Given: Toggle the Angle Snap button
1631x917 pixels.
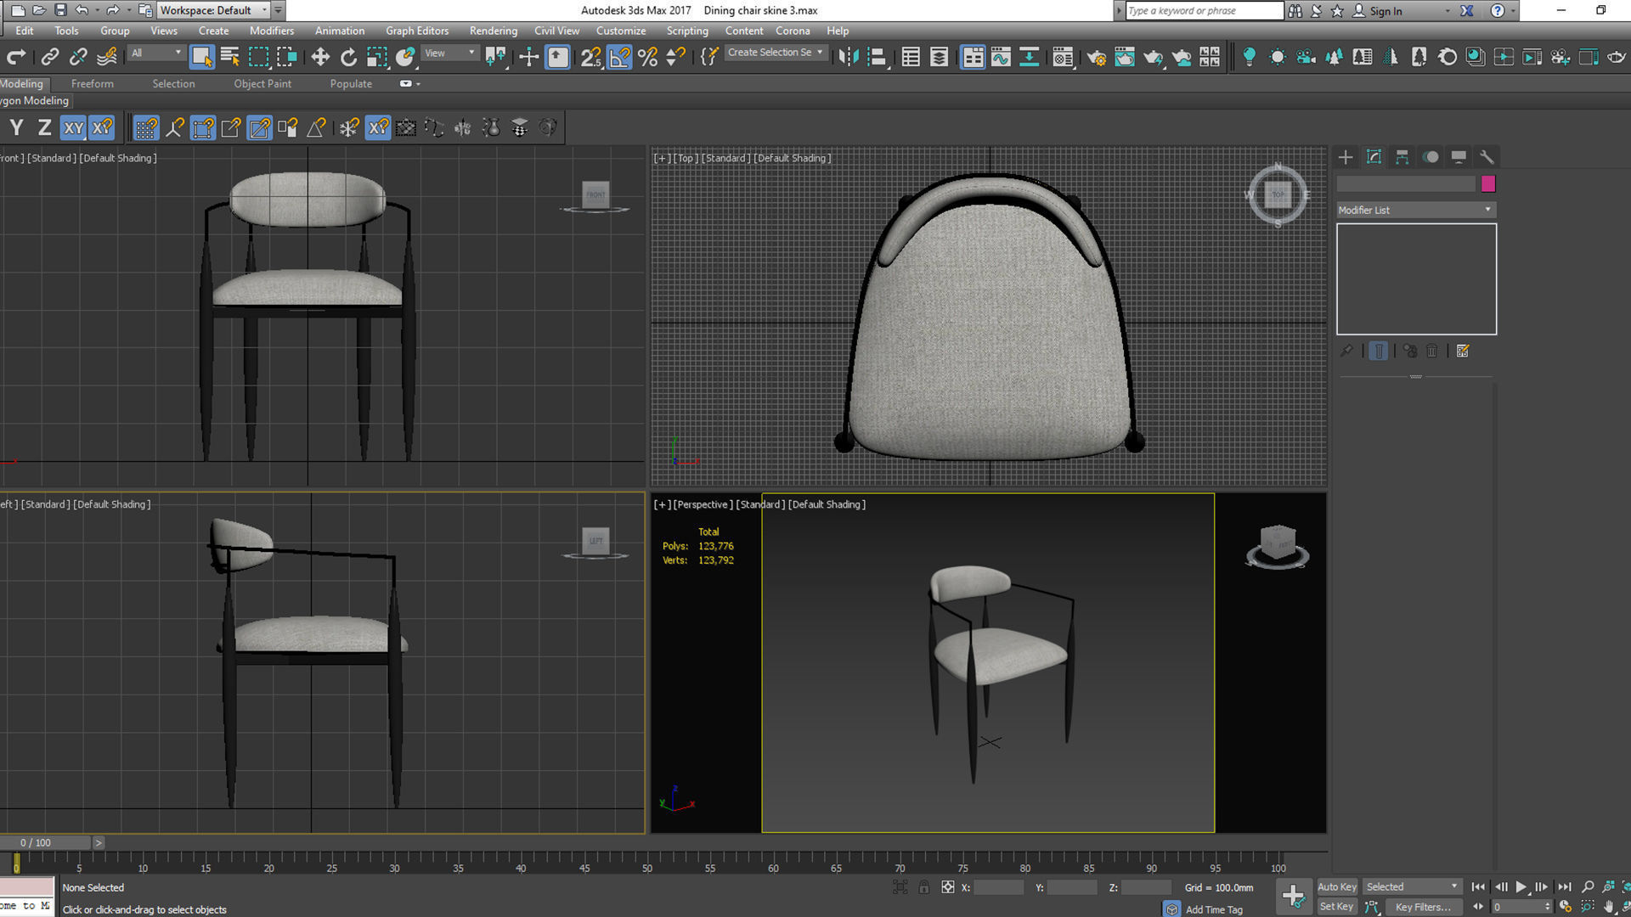Looking at the screenshot, I should point(620,57).
